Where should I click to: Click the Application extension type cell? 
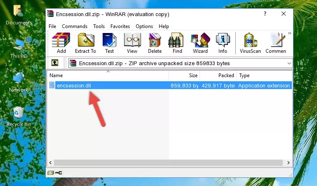click(x=264, y=85)
